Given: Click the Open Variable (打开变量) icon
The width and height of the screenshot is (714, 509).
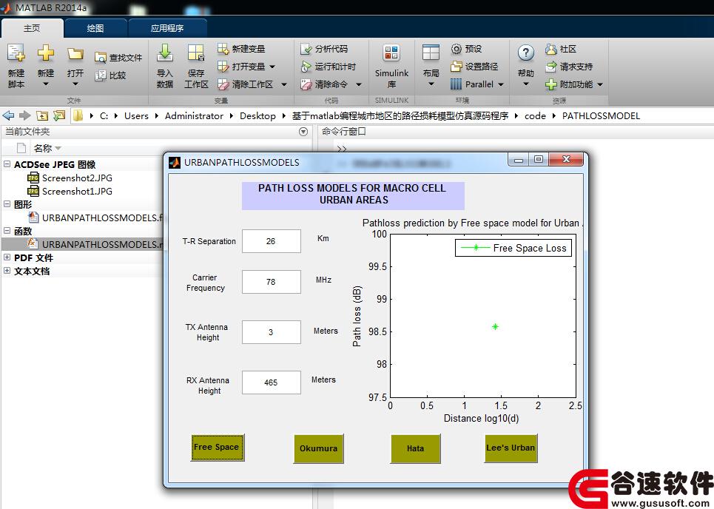Looking at the screenshot, I should tap(223, 67).
